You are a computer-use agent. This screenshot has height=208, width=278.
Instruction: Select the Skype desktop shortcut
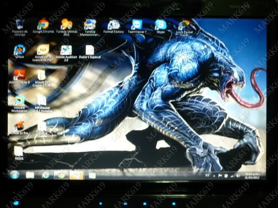[161, 26]
